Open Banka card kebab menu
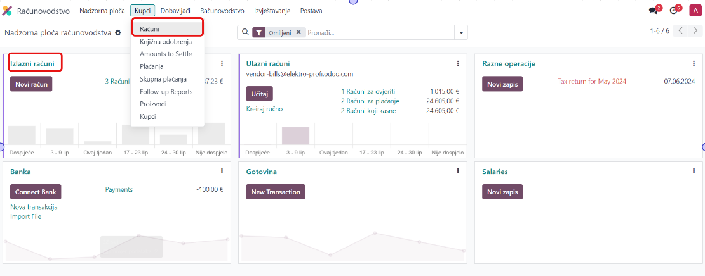 pos(222,171)
